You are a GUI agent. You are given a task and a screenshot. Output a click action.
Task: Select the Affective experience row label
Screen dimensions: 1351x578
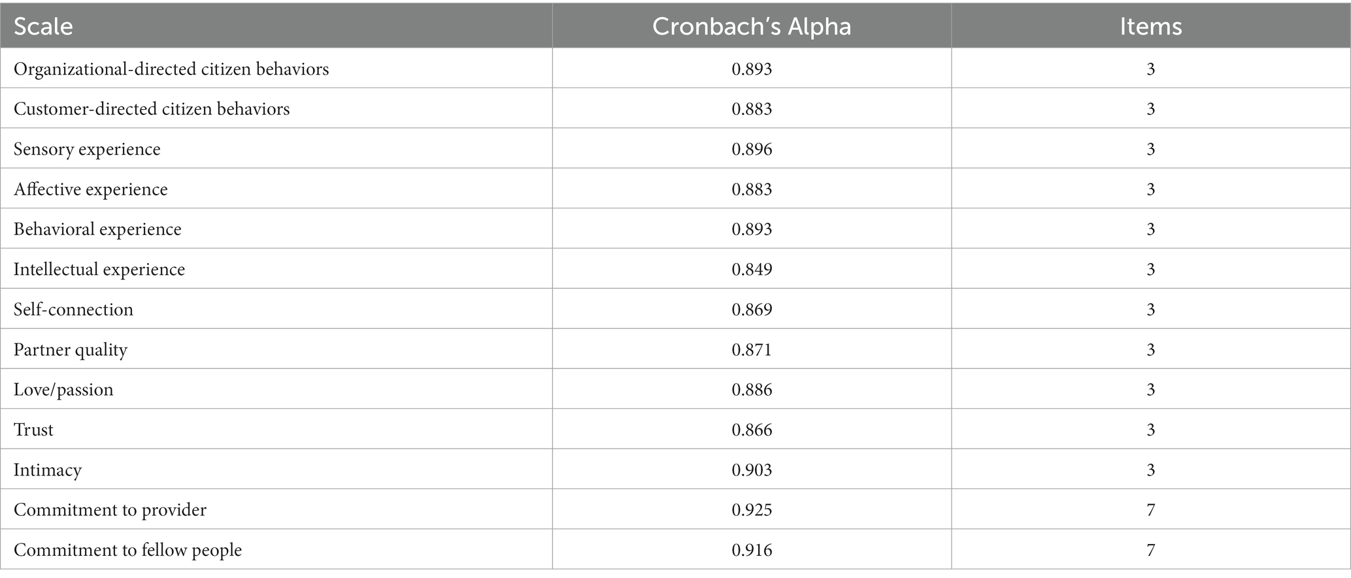(x=91, y=189)
